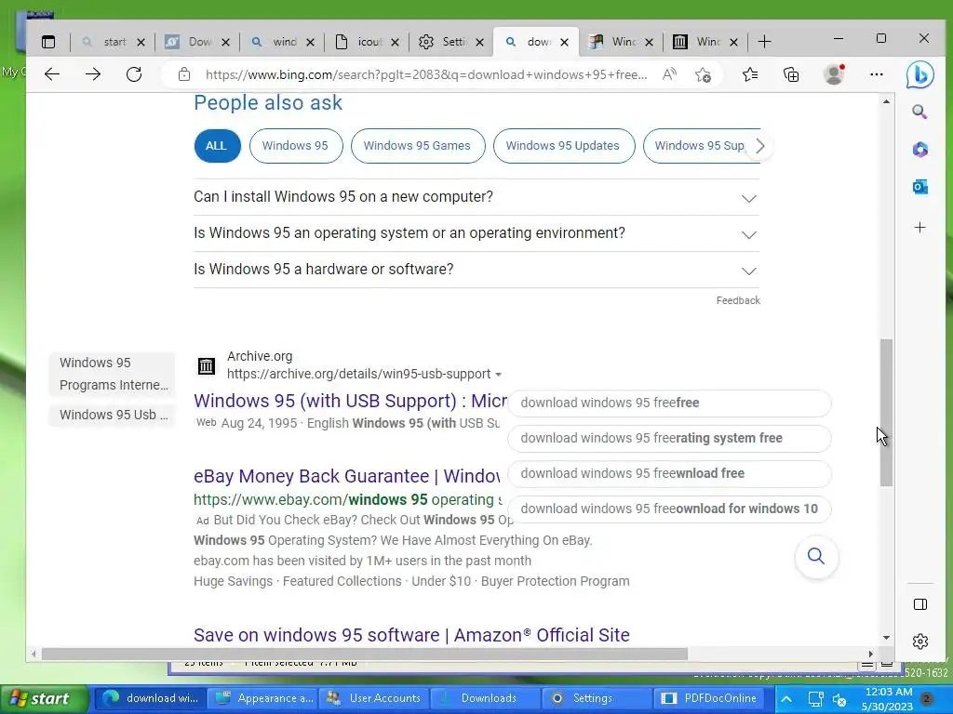This screenshot has width=953, height=714.
Task: Select the Windows 95 Updates filter
Action: [563, 146]
